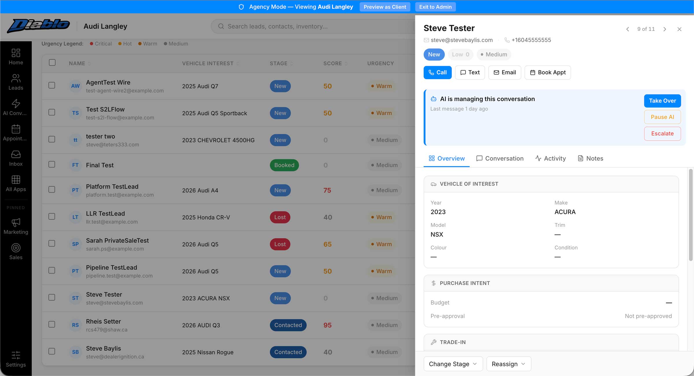Check the tester two row checkbox
694x376 pixels.
point(52,139)
